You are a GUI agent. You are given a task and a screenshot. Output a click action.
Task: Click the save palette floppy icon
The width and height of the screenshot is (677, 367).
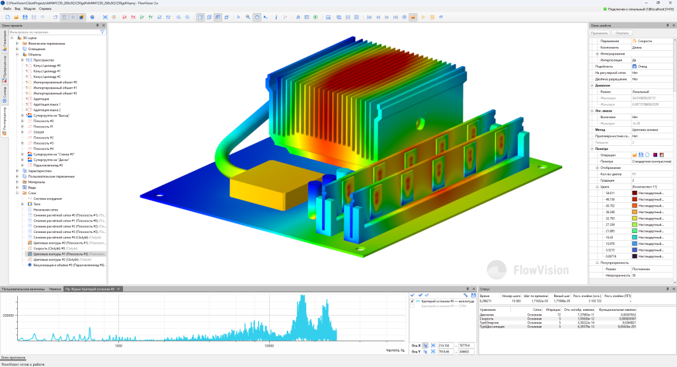coord(641,155)
